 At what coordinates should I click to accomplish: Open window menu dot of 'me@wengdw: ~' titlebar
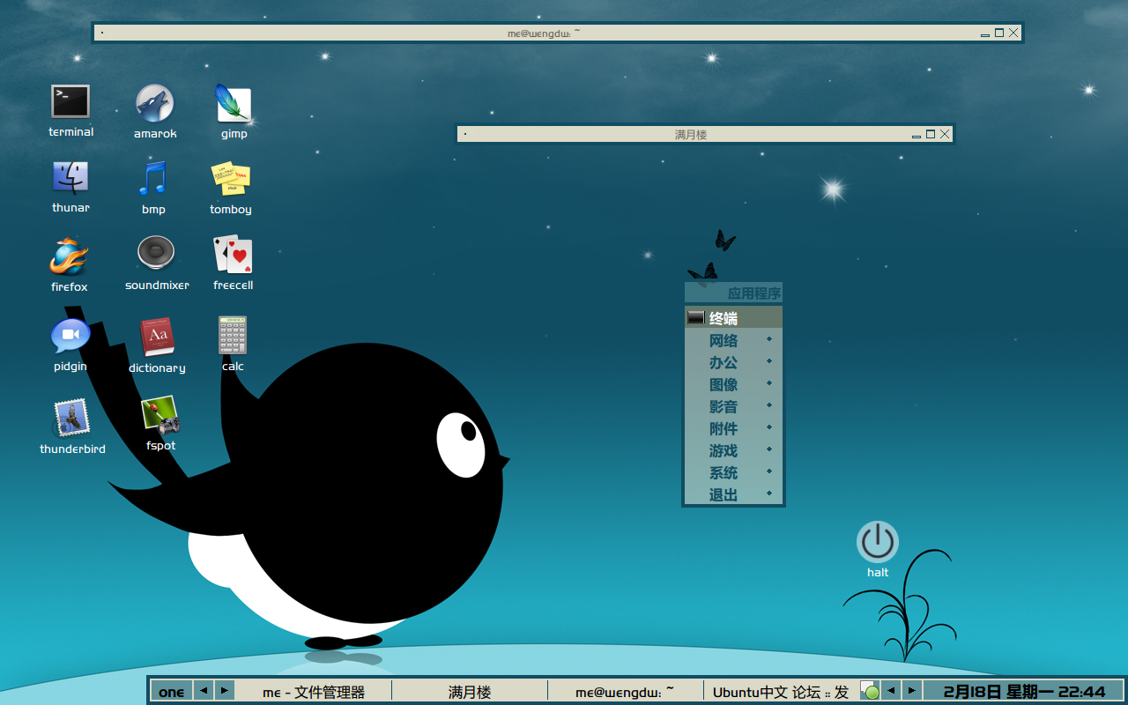pos(101,33)
